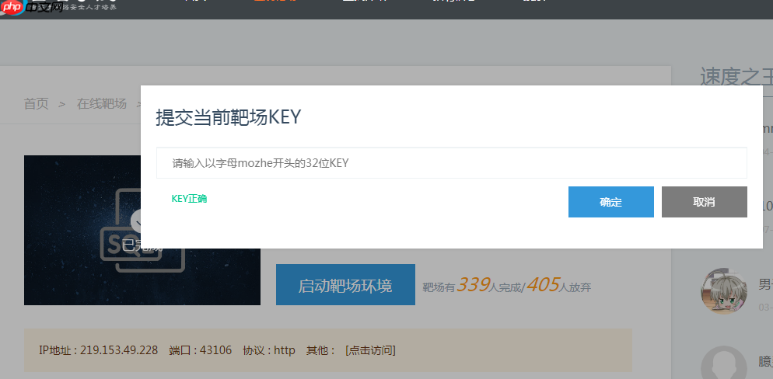Viewport: 773px width, 379px height.
Task: Click the 速度之王 heading
Action: pos(736,78)
